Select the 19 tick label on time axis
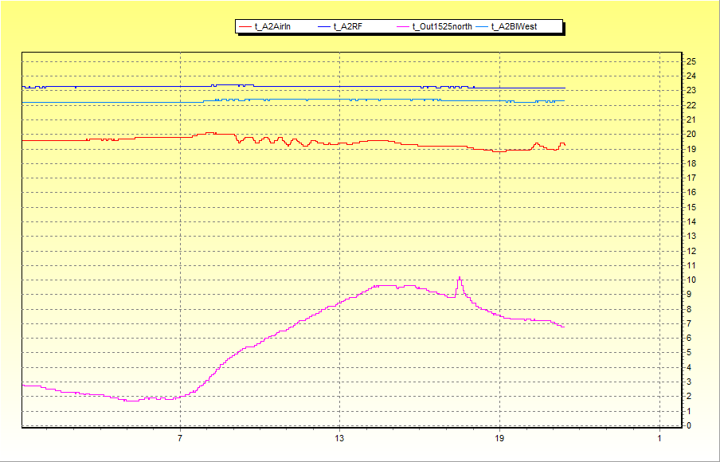Screen dimensions: 720x462 click(499, 439)
